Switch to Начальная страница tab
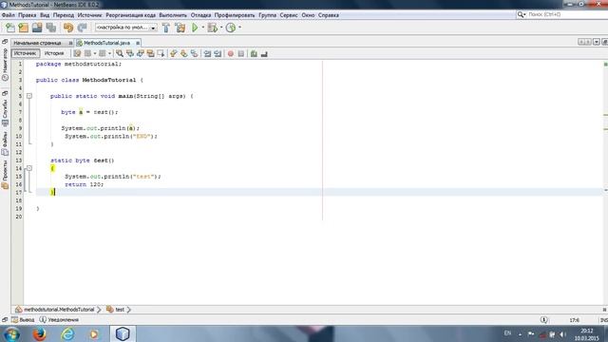The image size is (608, 342). [38, 43]
